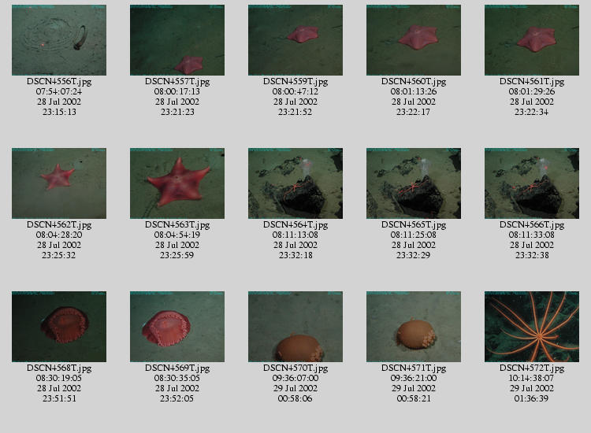Click the DSCN4560T.jpg filename label
Viewport: 591px width, 433px height.
pos(414,81)
